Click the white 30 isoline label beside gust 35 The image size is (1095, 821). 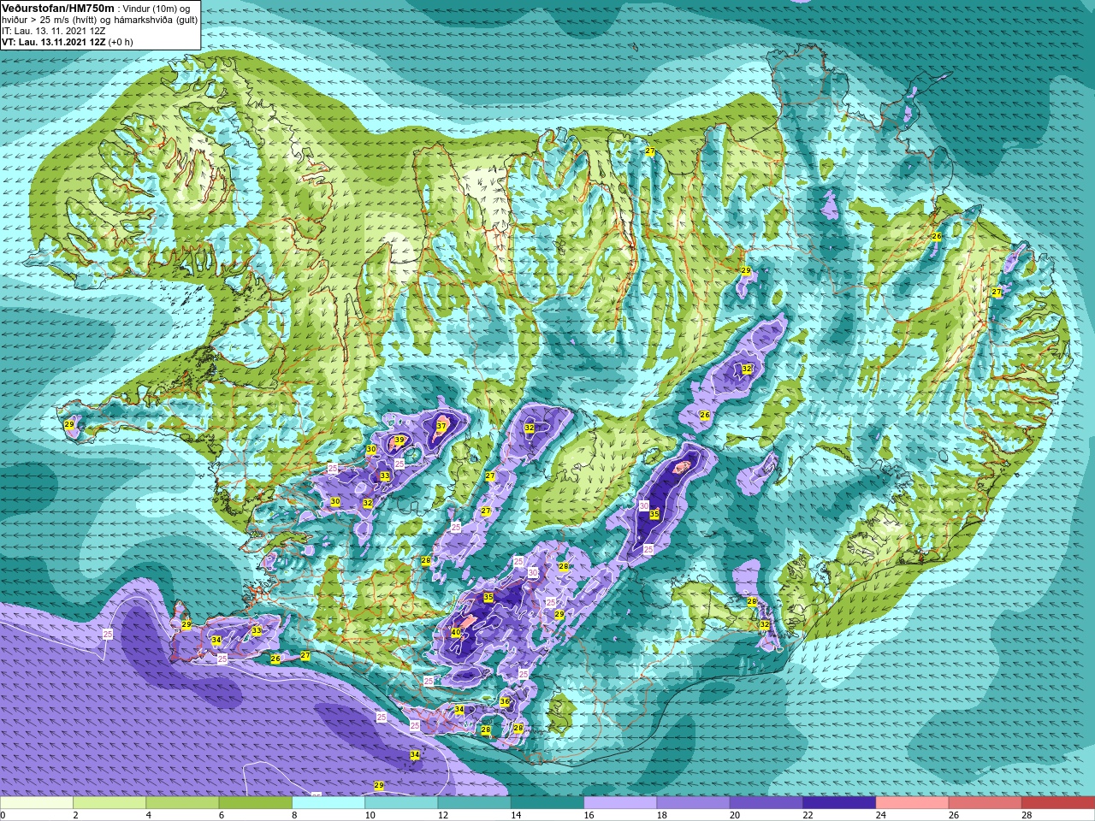click(x=644, y=506)
